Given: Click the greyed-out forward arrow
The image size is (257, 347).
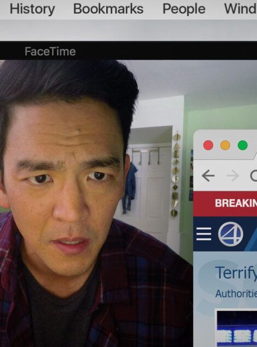Looking at the screenshot, I should coord(233,176).
